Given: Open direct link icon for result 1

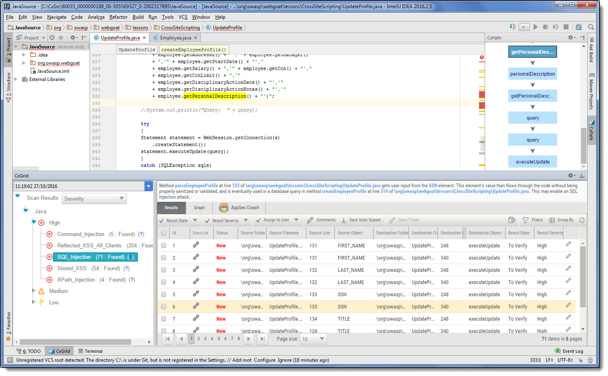Looking at the screenshot, I should click(x=196, y=245).
